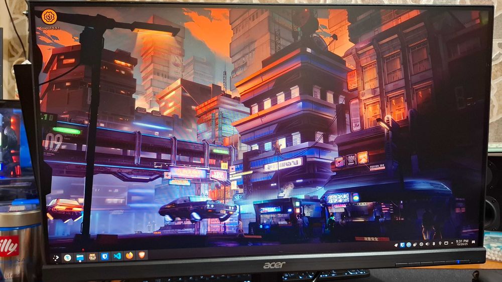Open Bluetooth settings from tray
Image resolution: width=502 pixels, height=282 pixels.
point(434,243)
